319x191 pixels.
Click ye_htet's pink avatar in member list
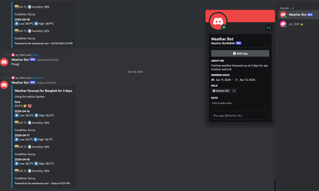[283, 24]
